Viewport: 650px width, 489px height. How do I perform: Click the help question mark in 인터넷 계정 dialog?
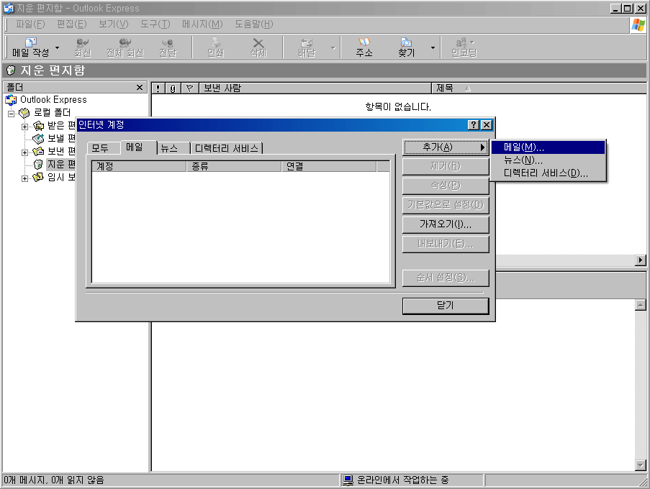(x=474, y=125)
